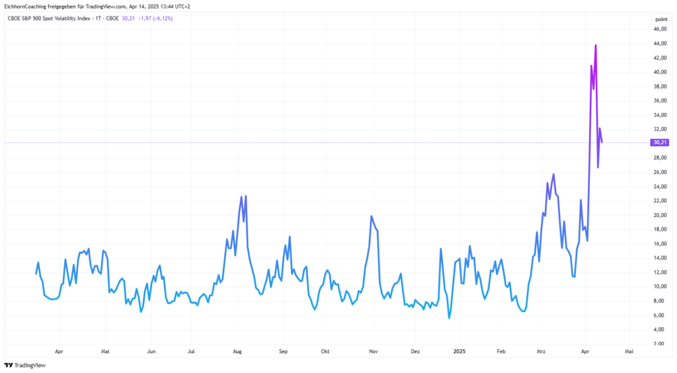
Task: Click the first Mai label on the time axis
Action: pos(105,351)
